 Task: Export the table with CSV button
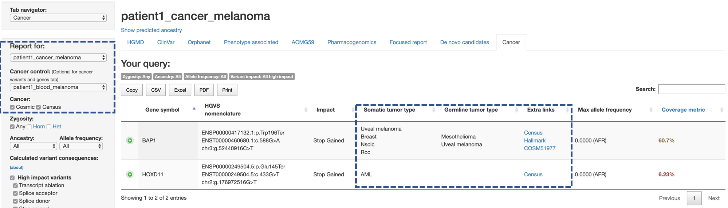pyautogui.click(x=156, y=90)
